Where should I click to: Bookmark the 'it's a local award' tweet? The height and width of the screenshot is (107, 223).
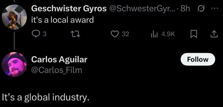pyautogui.click(x=194, y=34)
